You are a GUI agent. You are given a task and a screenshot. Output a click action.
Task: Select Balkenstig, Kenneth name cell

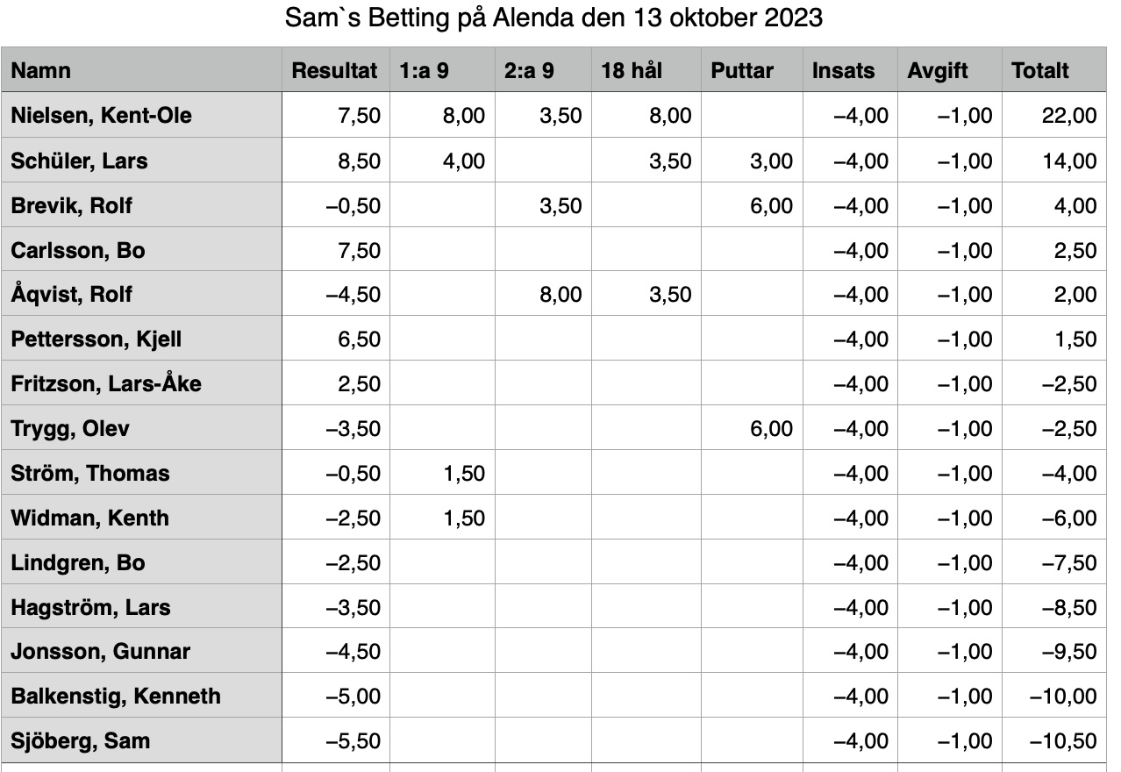click(x=141, y=696)
